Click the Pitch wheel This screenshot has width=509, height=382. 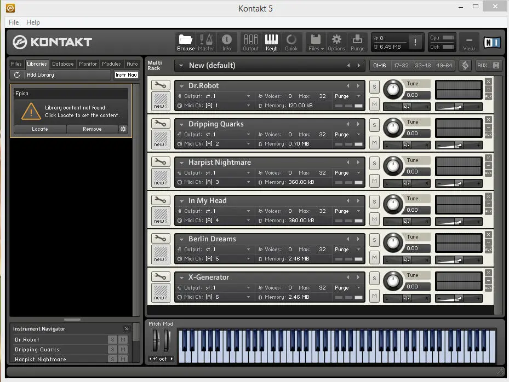pos(156,340)
